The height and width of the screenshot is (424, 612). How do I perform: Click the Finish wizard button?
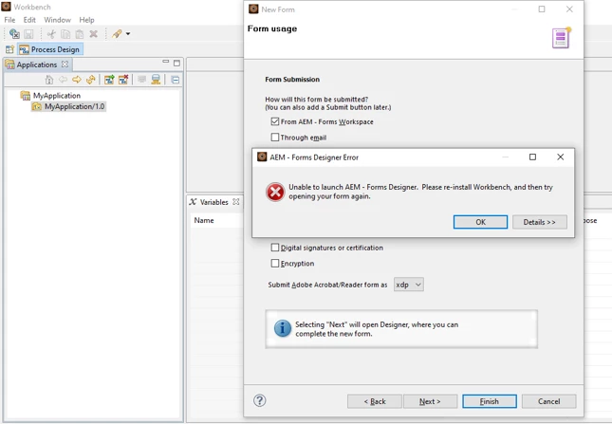click(x=490, y=401)
